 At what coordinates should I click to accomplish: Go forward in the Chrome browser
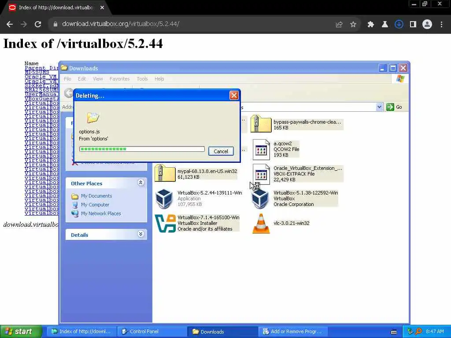pos(24,24)
